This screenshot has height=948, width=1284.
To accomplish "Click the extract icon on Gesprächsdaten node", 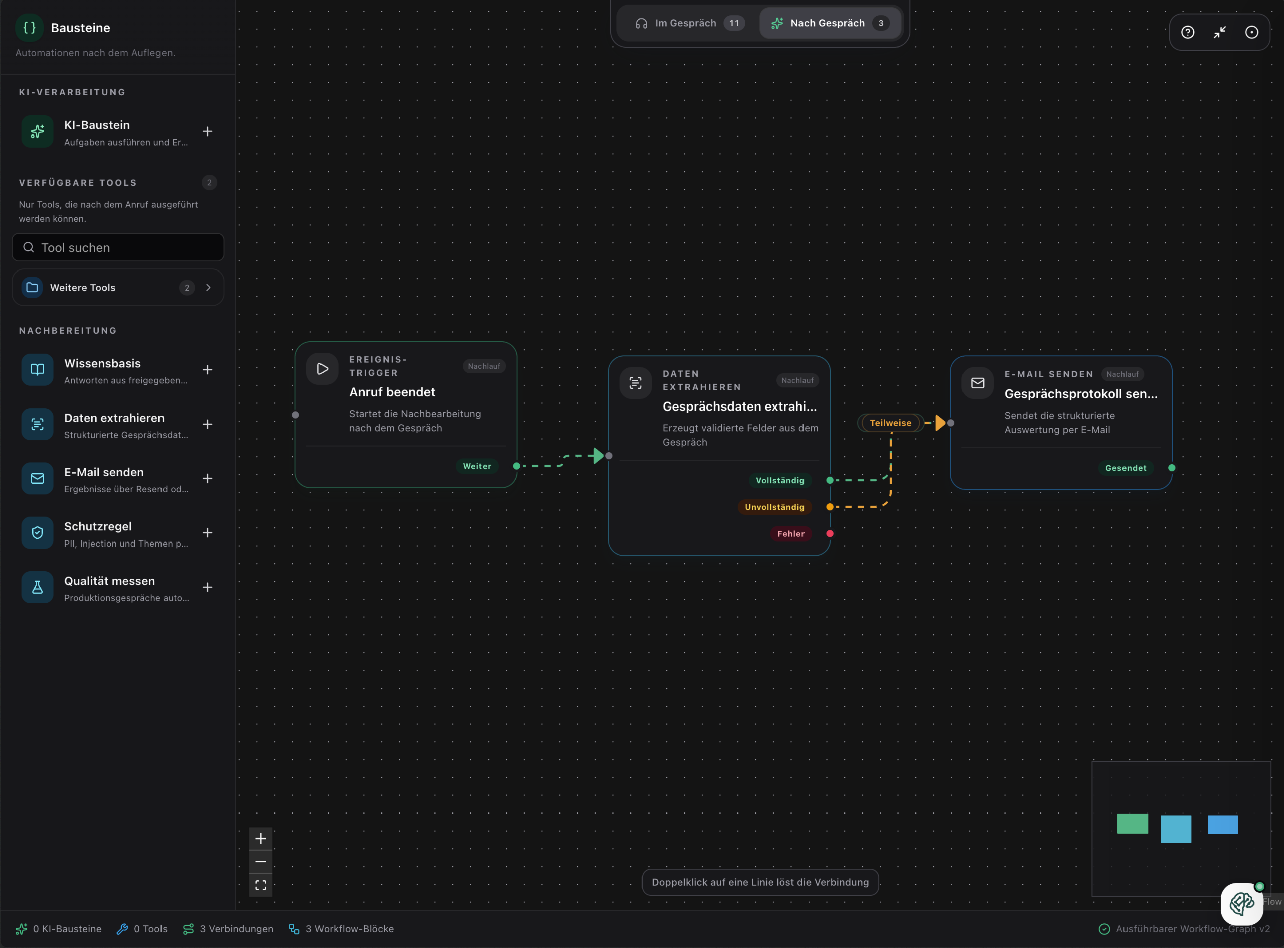I will [x=635, y=383].
